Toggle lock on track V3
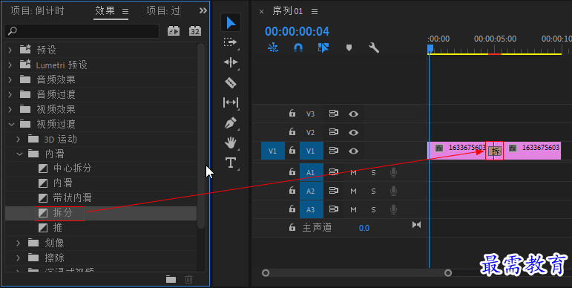This screenshot has width=572, height=288. click(x=292, y=113)
